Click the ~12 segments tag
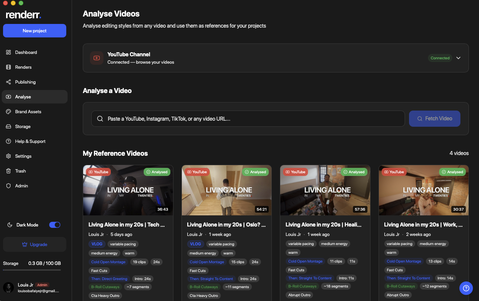 point(434,286)
